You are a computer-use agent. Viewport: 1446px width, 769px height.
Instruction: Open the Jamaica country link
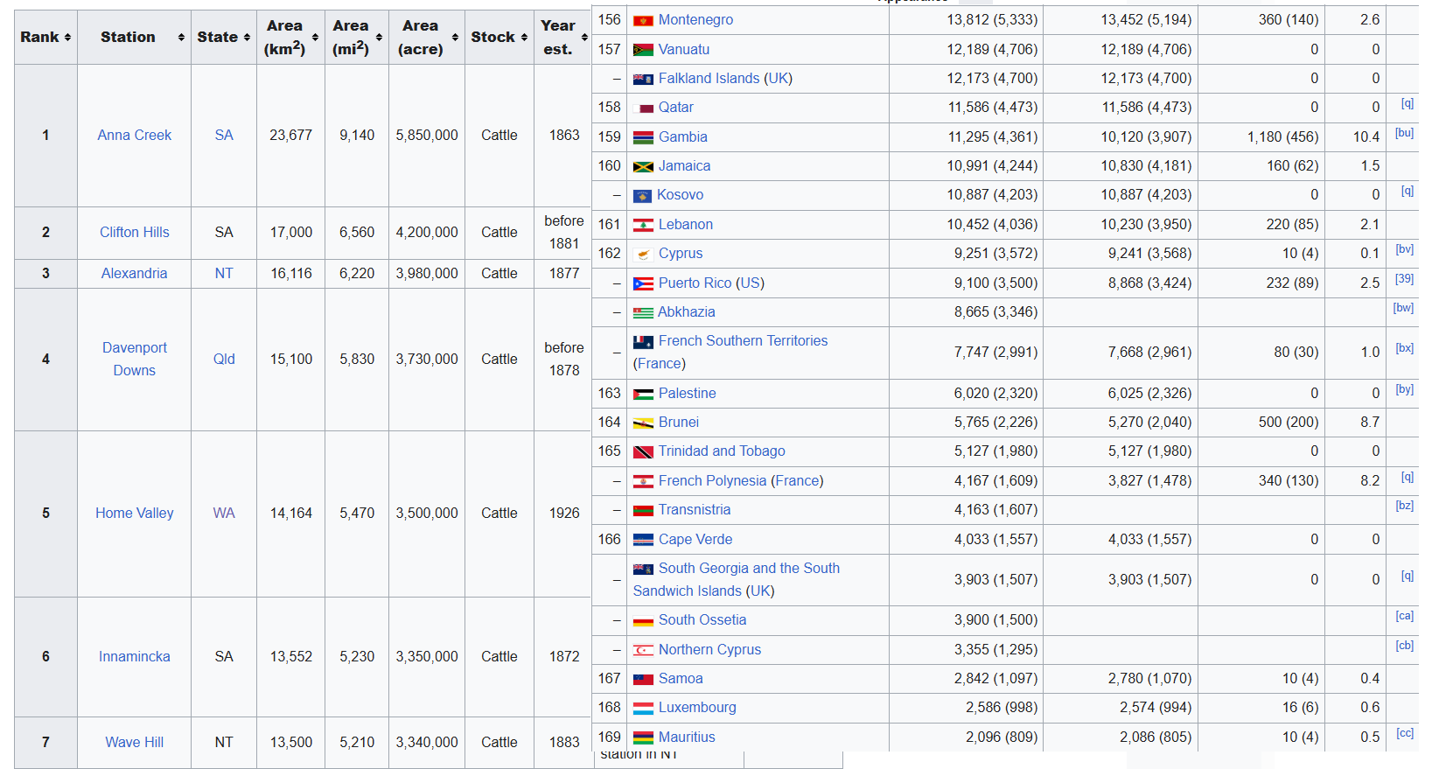point(684,166)
